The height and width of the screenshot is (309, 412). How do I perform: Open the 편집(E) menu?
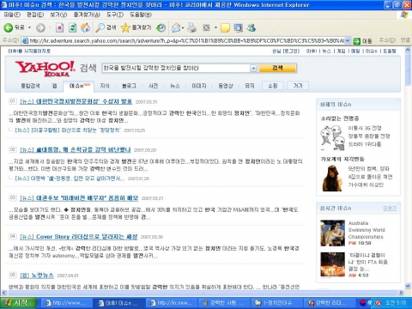pos(35,15)
